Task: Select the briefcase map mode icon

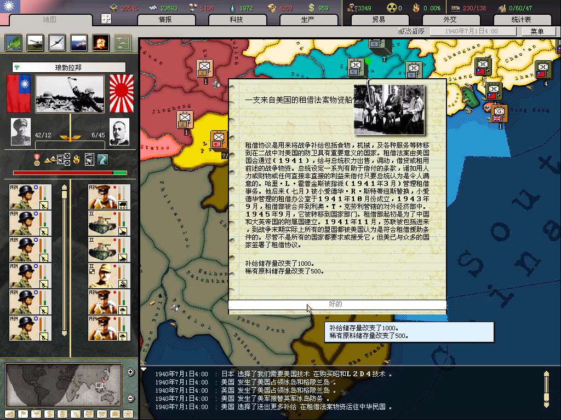Action: pyautogui.click(x=115, y=415)
